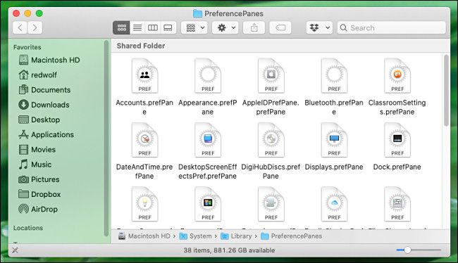
Task: Select the cloud pref pane icon
Action: [x=334, y=204]
